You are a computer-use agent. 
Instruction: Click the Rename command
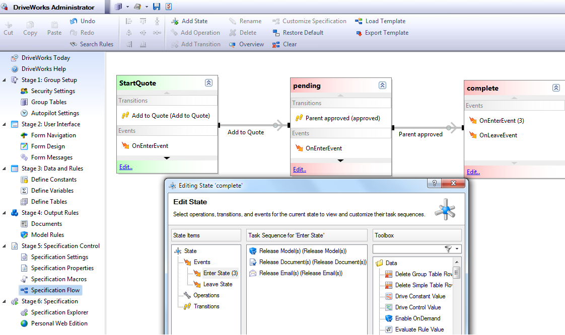tap(245, 21)
